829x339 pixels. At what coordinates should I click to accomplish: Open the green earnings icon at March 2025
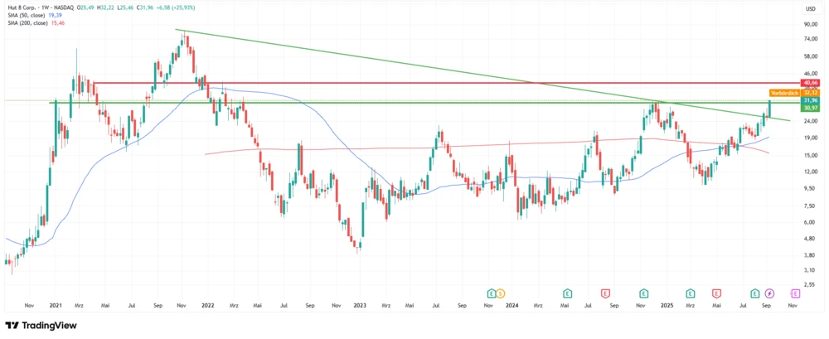tap(690, 293)
